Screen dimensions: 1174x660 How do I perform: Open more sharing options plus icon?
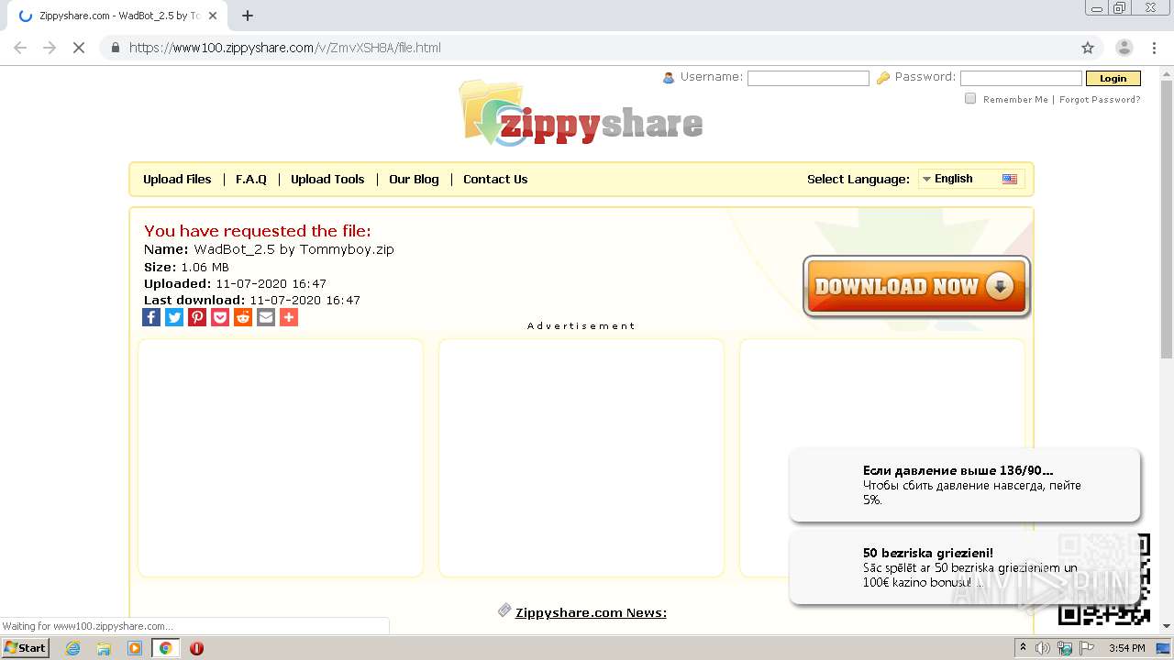289,317
